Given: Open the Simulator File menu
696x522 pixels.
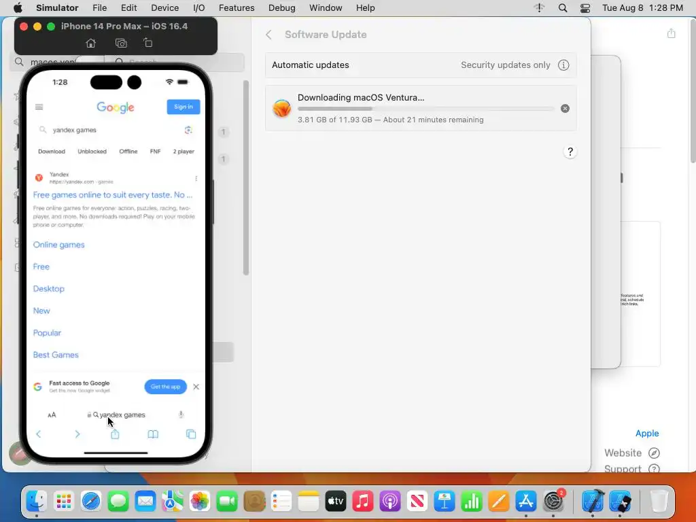Looking at the screenshot, I should [99, 8].
